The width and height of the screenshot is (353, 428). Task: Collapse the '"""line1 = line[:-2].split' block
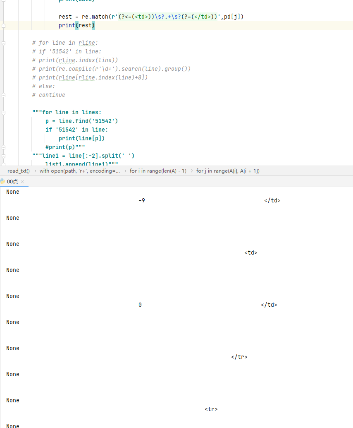pos(3,156)
